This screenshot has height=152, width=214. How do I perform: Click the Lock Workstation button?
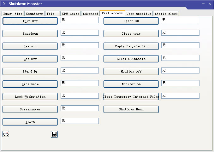(30, 97)
